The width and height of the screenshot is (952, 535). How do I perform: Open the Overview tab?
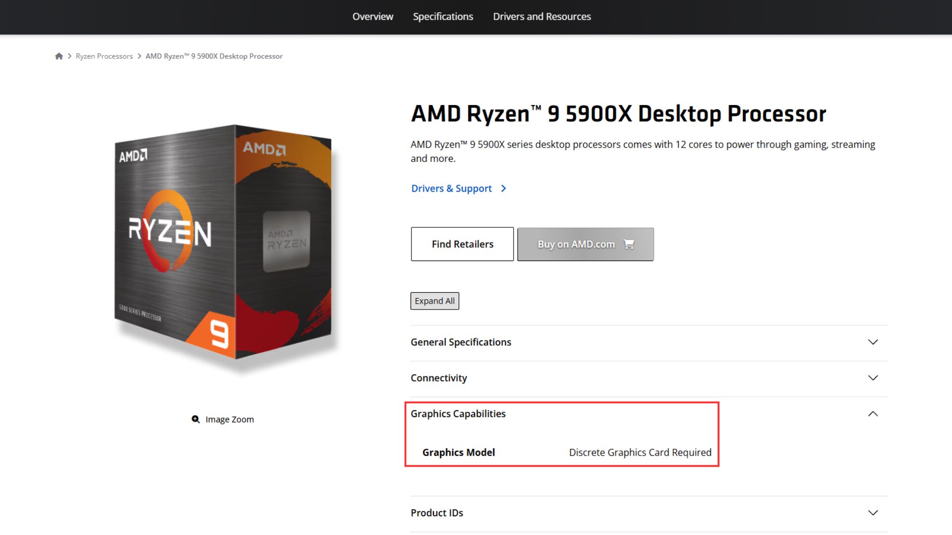tap(372, 16)
